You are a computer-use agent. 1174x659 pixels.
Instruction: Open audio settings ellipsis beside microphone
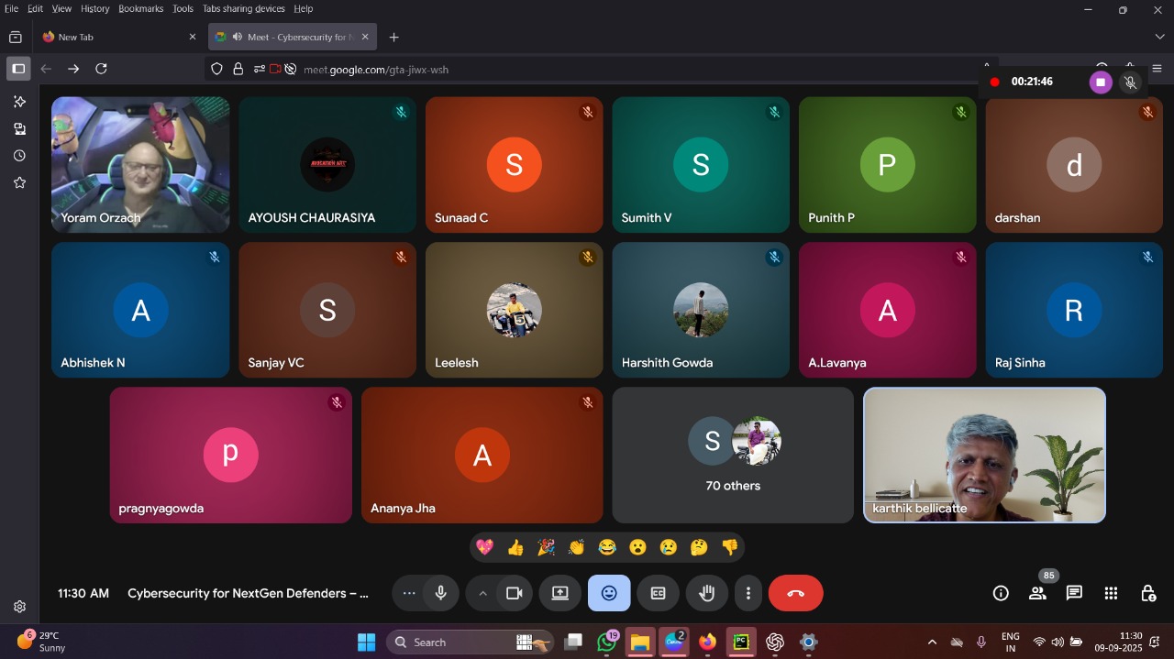409,593
